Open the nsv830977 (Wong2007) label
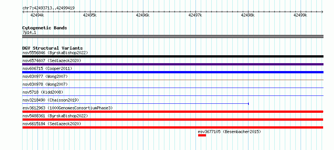Screen dimensions: 334x150 click(x=45, y=76)
